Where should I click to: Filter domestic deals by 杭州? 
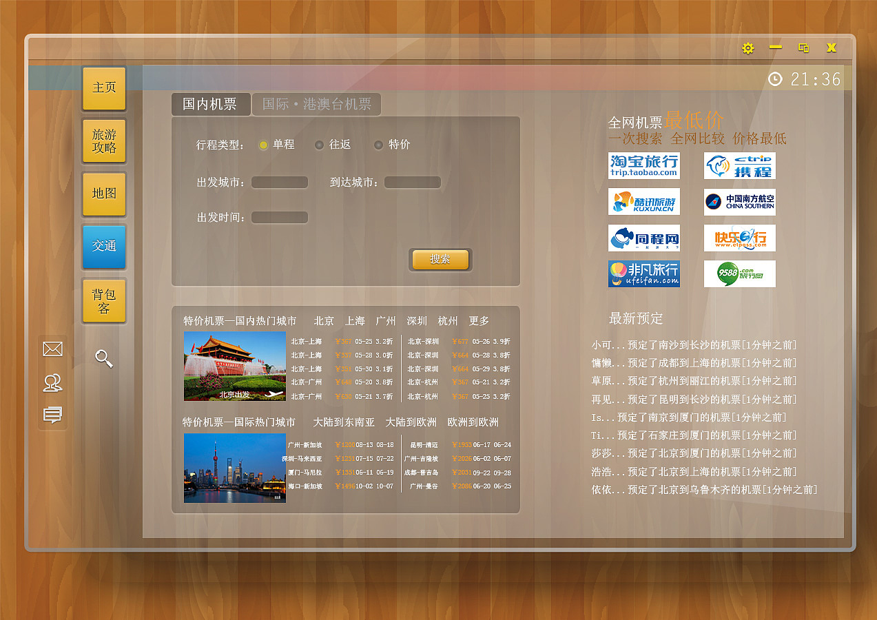(448, 321)
